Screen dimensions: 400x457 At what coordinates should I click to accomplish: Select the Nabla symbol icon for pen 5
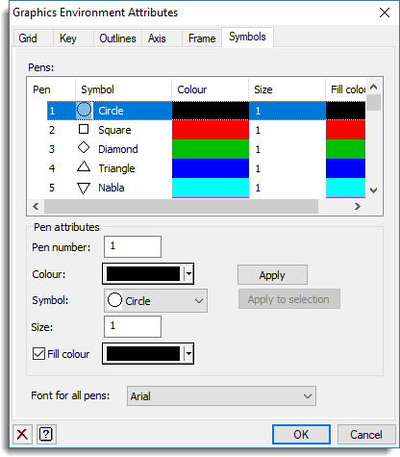point(84,188)
